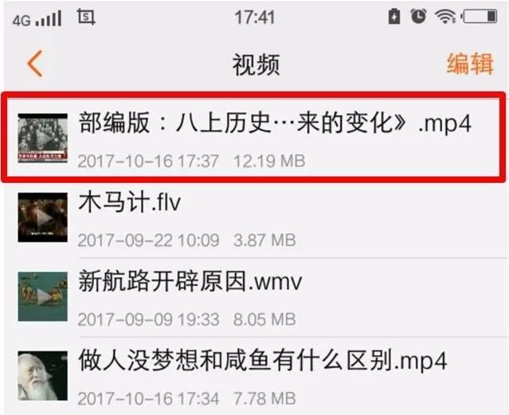The image size is (509, 415).
Task: Tap the WiFi status icon
Action: (x=445, y=16)
